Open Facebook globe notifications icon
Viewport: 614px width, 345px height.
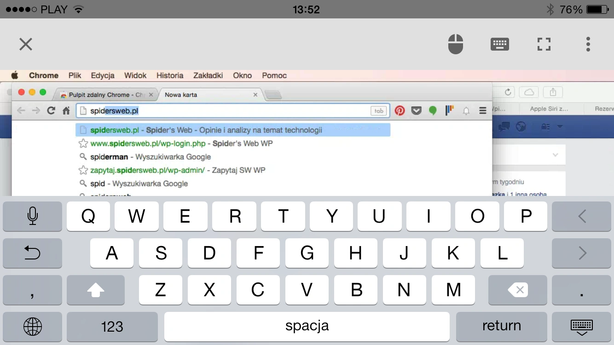521,126
